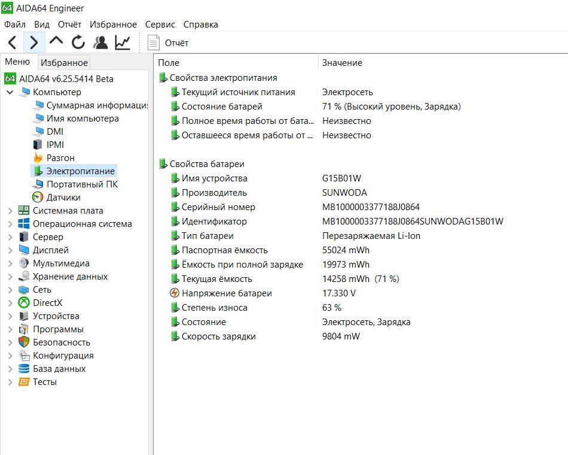Click the disk icon for Хранение данных
Viewport: 568px width, 455px height.
[x=23, y=276]
